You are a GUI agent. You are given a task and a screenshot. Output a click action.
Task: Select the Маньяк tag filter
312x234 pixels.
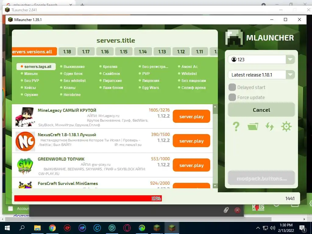(x=29, y=74)
